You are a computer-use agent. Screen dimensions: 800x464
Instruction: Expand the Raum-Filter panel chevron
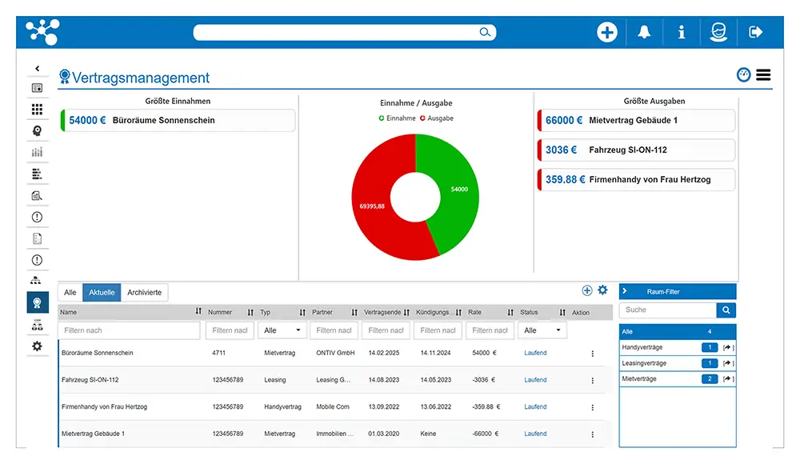625,292
